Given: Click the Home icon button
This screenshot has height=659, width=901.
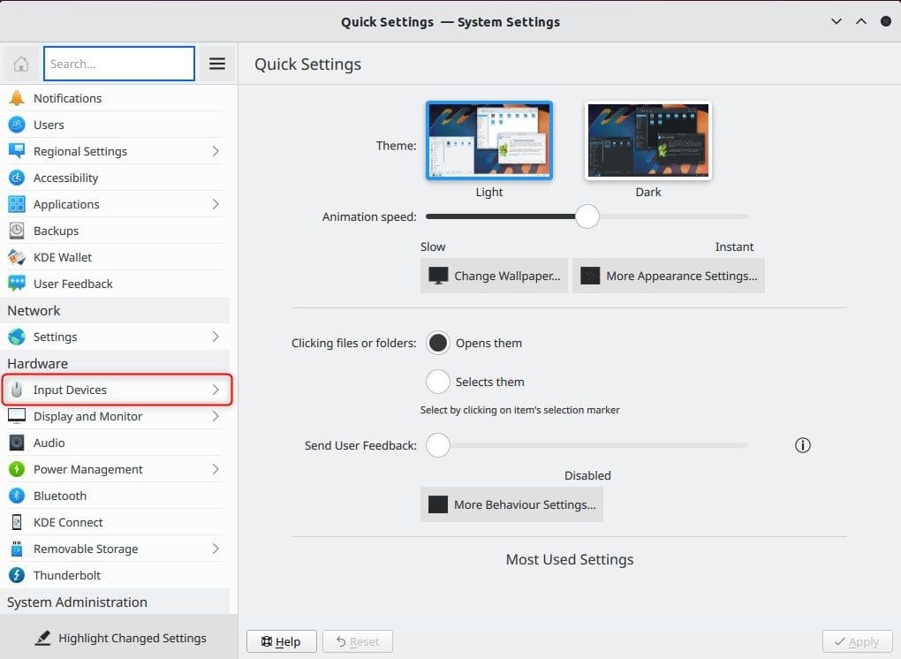Looking at the screenshot, I should (x=21, y=64).
